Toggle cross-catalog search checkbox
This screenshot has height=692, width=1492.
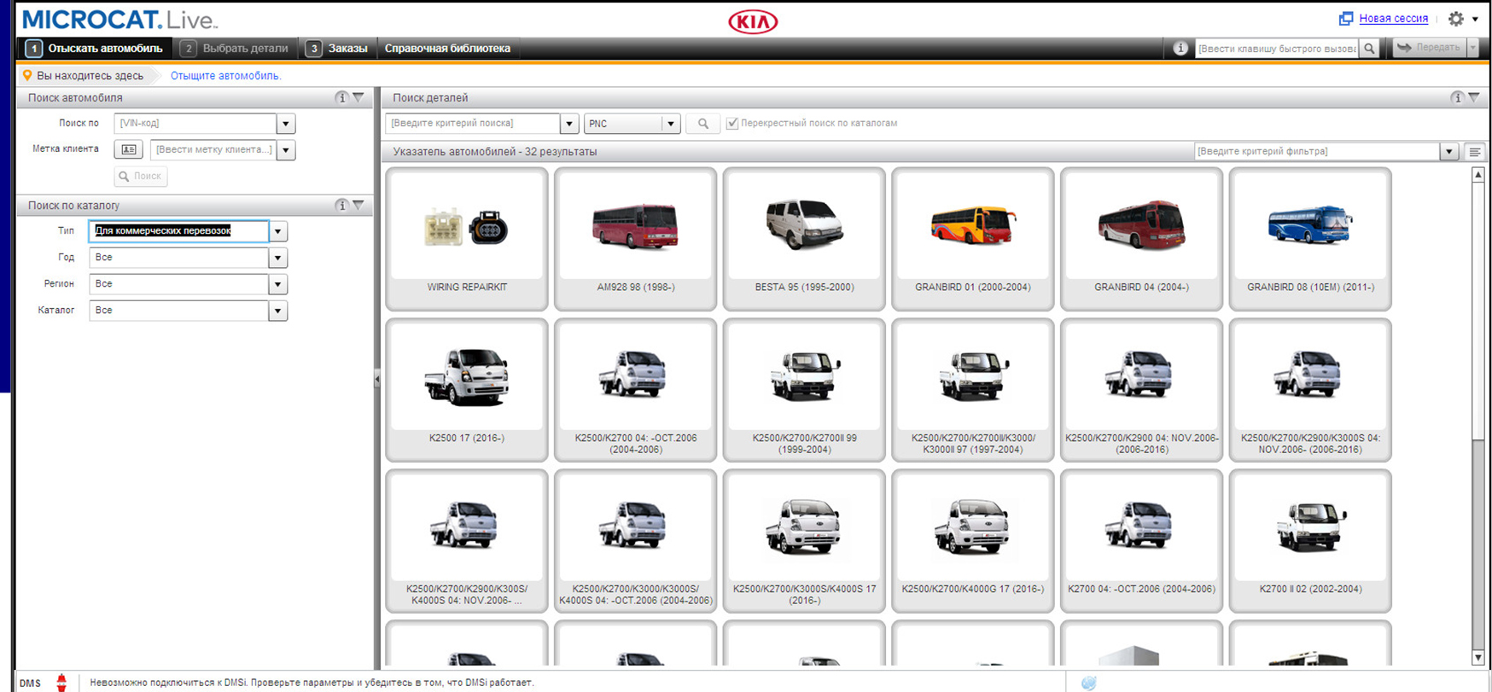[731, 124]
